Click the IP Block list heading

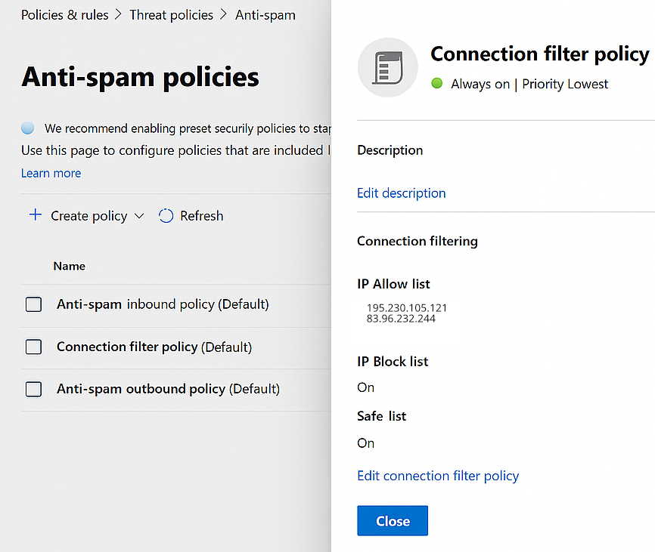coord(393,362)
